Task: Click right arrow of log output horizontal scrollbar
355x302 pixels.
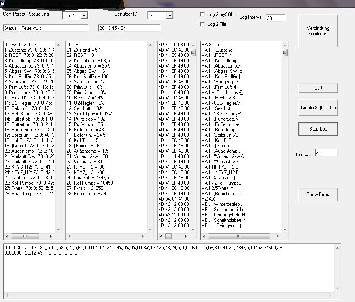Action: [330, 295]
